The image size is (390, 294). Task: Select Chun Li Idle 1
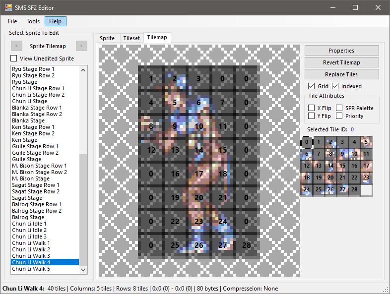pos(45,224)
